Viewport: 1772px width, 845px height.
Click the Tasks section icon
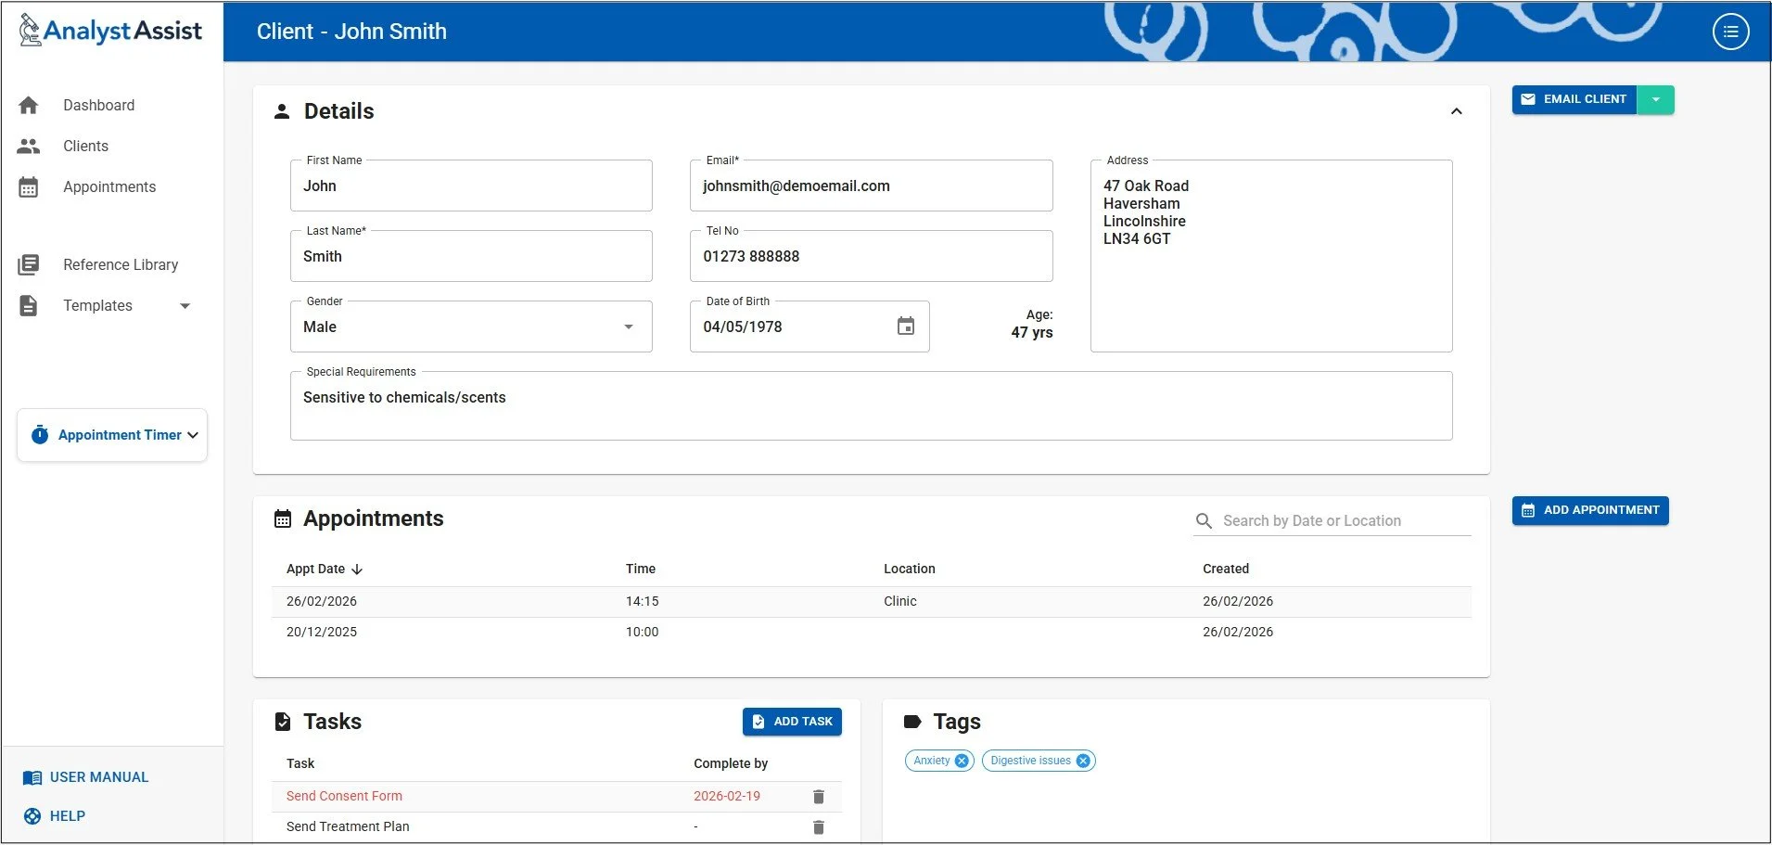[x=283, y=722]
